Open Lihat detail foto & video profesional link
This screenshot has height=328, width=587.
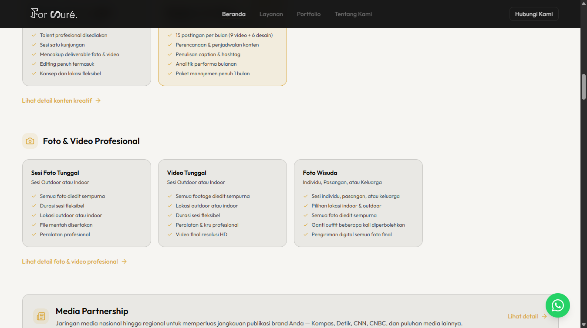point(74,261)
